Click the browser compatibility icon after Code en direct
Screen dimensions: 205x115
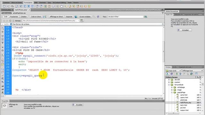[45, 17]
